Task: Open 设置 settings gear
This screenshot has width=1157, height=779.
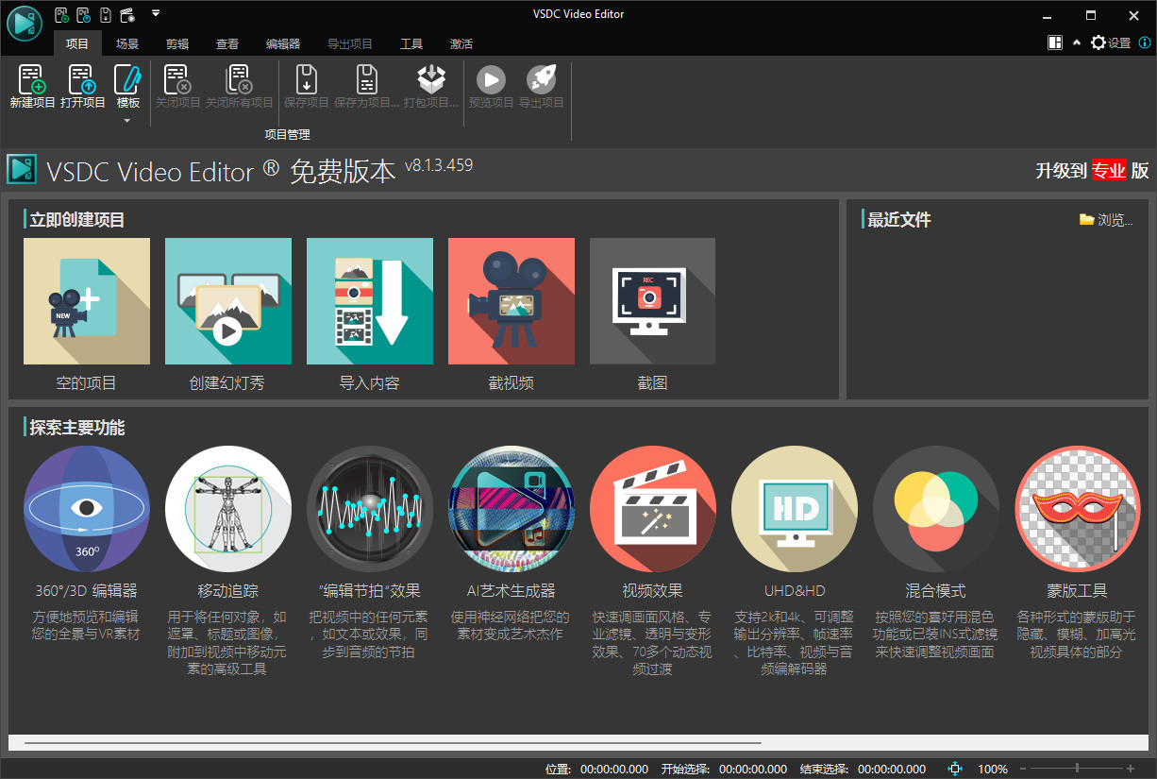Action: click(1111, 42)
